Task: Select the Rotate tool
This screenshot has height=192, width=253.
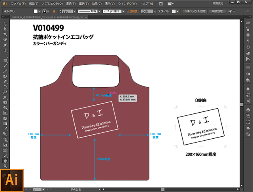Action: point(6,86)
